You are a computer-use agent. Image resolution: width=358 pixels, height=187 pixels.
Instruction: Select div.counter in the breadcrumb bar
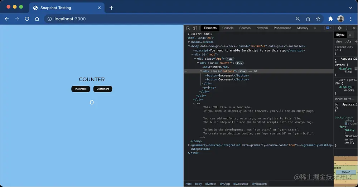click(x=241, y=184)
